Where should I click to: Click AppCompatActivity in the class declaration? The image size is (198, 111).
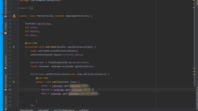(77, 16)
